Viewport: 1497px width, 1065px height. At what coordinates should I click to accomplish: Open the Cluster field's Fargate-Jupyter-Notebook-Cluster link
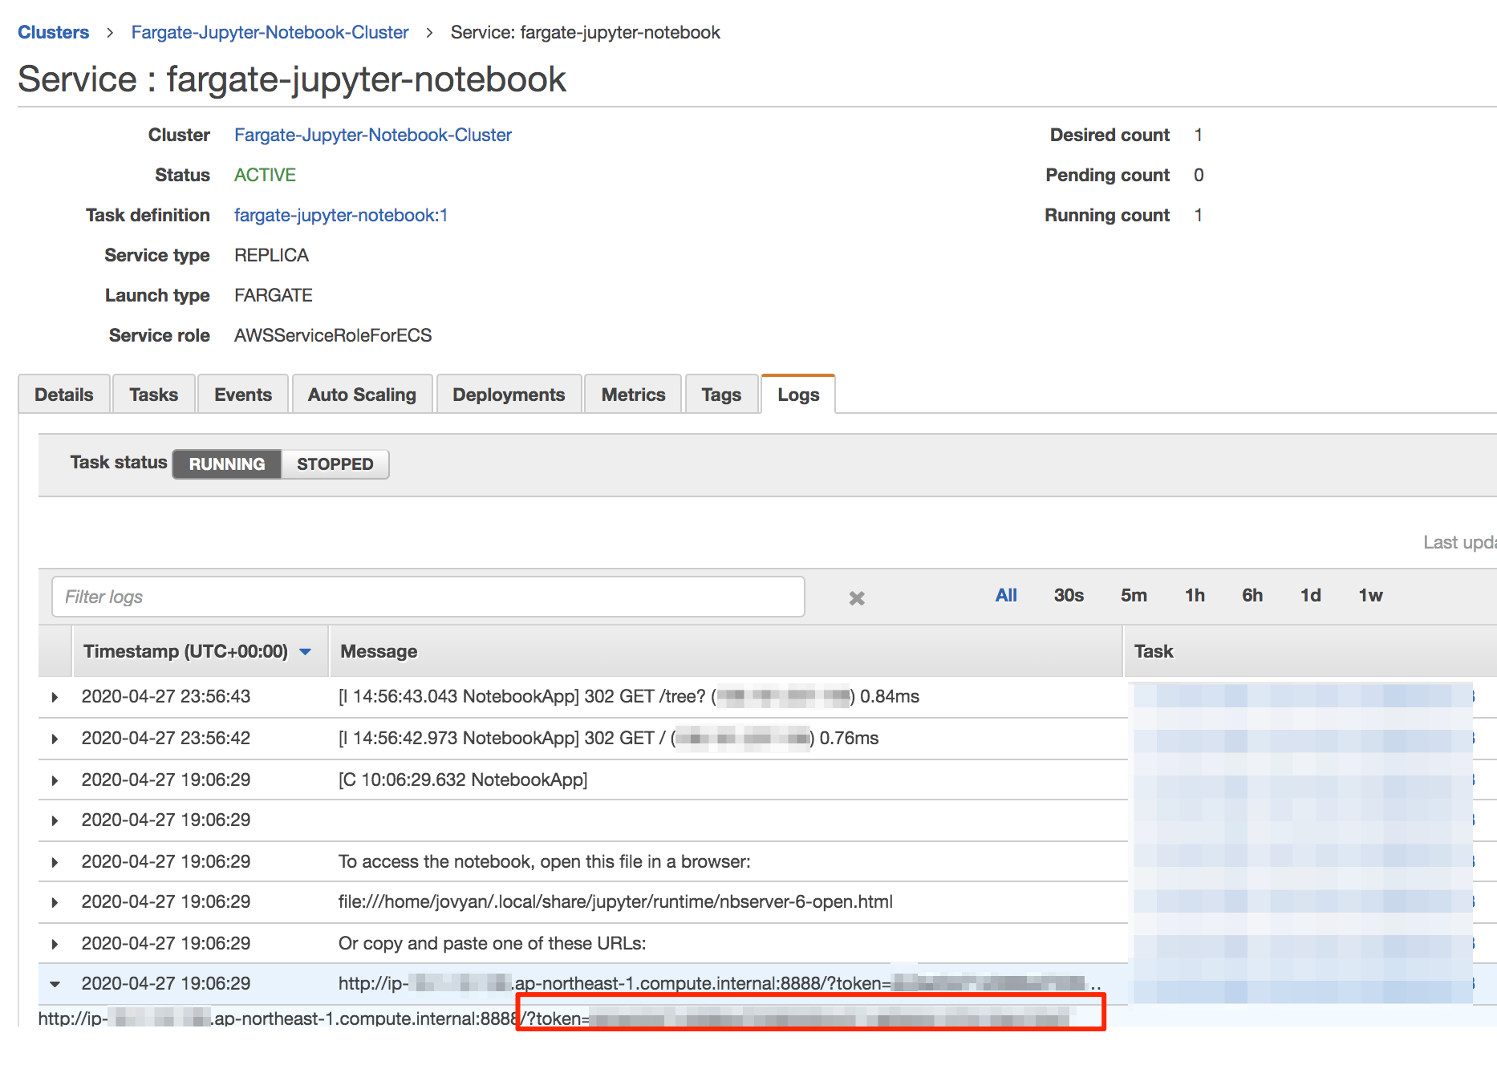pyautogui.click(x=373, y=135)
